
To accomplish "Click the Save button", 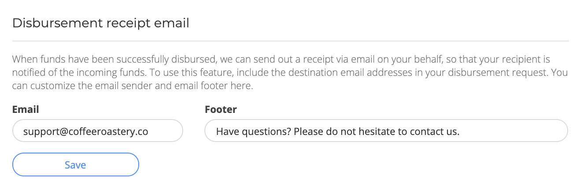I will [75, 165].
